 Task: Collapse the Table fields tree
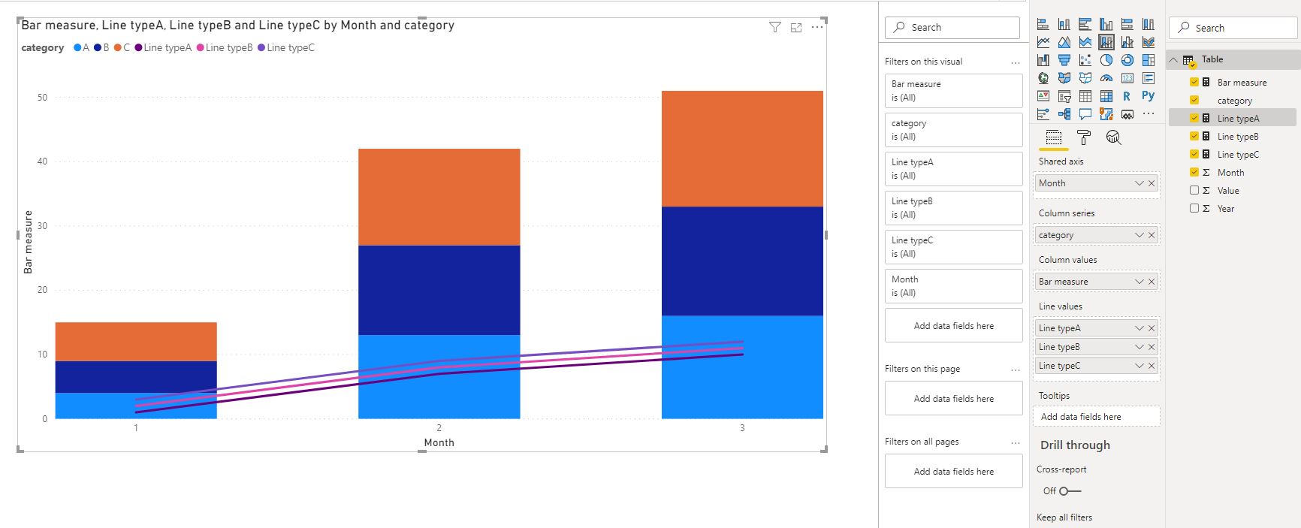point(1174,59)
